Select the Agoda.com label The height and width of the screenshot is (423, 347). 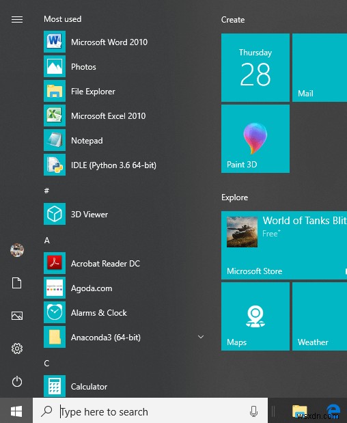click(92, 288)
